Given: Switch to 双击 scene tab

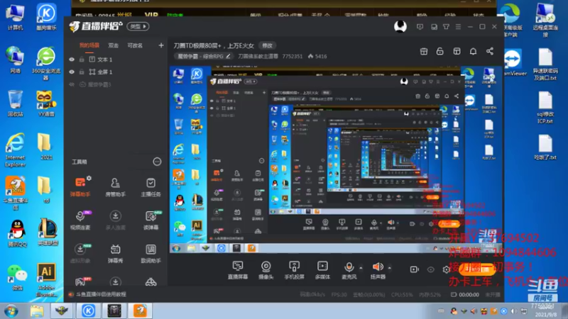Looking at the screenshot, I should (x=114, y=45).
